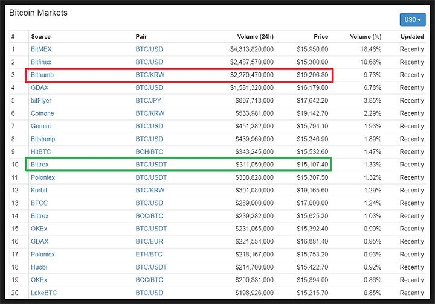Open the Coinone source link
435x304 pixels.
click(42, 113)
